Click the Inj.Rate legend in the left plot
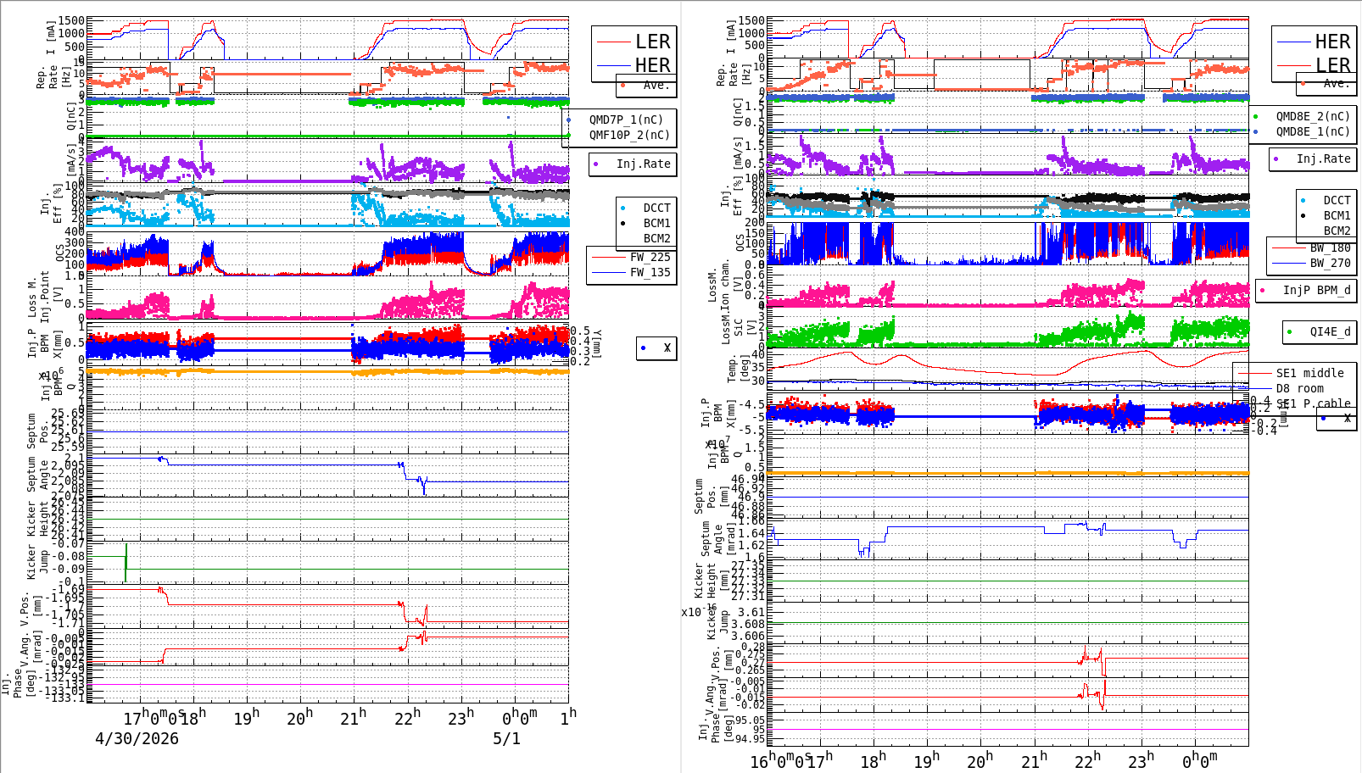Image resolution: width=1362 pixels, height=773 pixels. (643, 164)
